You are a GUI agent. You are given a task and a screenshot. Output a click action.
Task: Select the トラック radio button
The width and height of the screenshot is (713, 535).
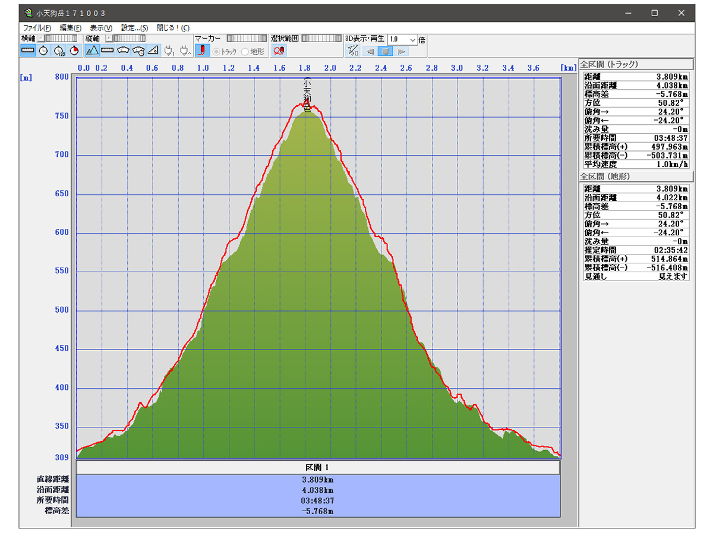[x=217, y=52]
